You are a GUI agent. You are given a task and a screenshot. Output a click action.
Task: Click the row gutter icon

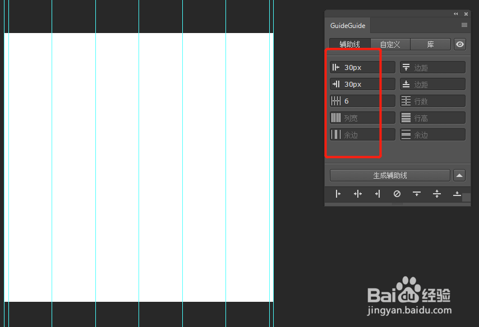pos(406,134)
